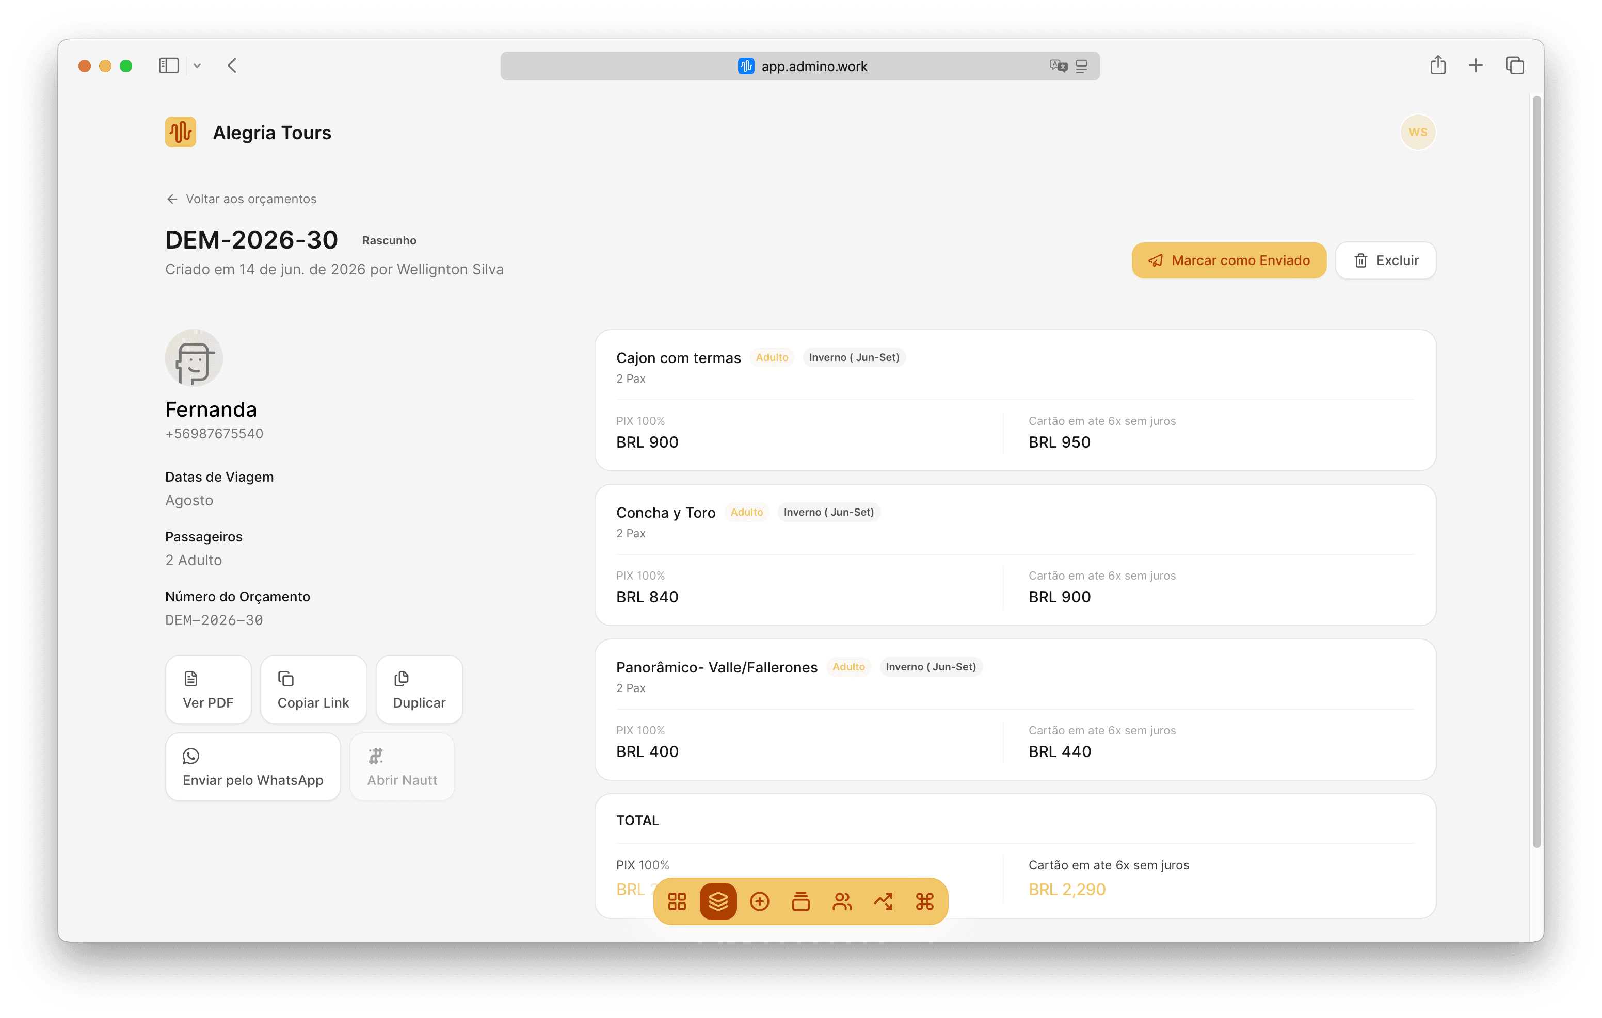Click the DEM-2026-30 heading

251,239
